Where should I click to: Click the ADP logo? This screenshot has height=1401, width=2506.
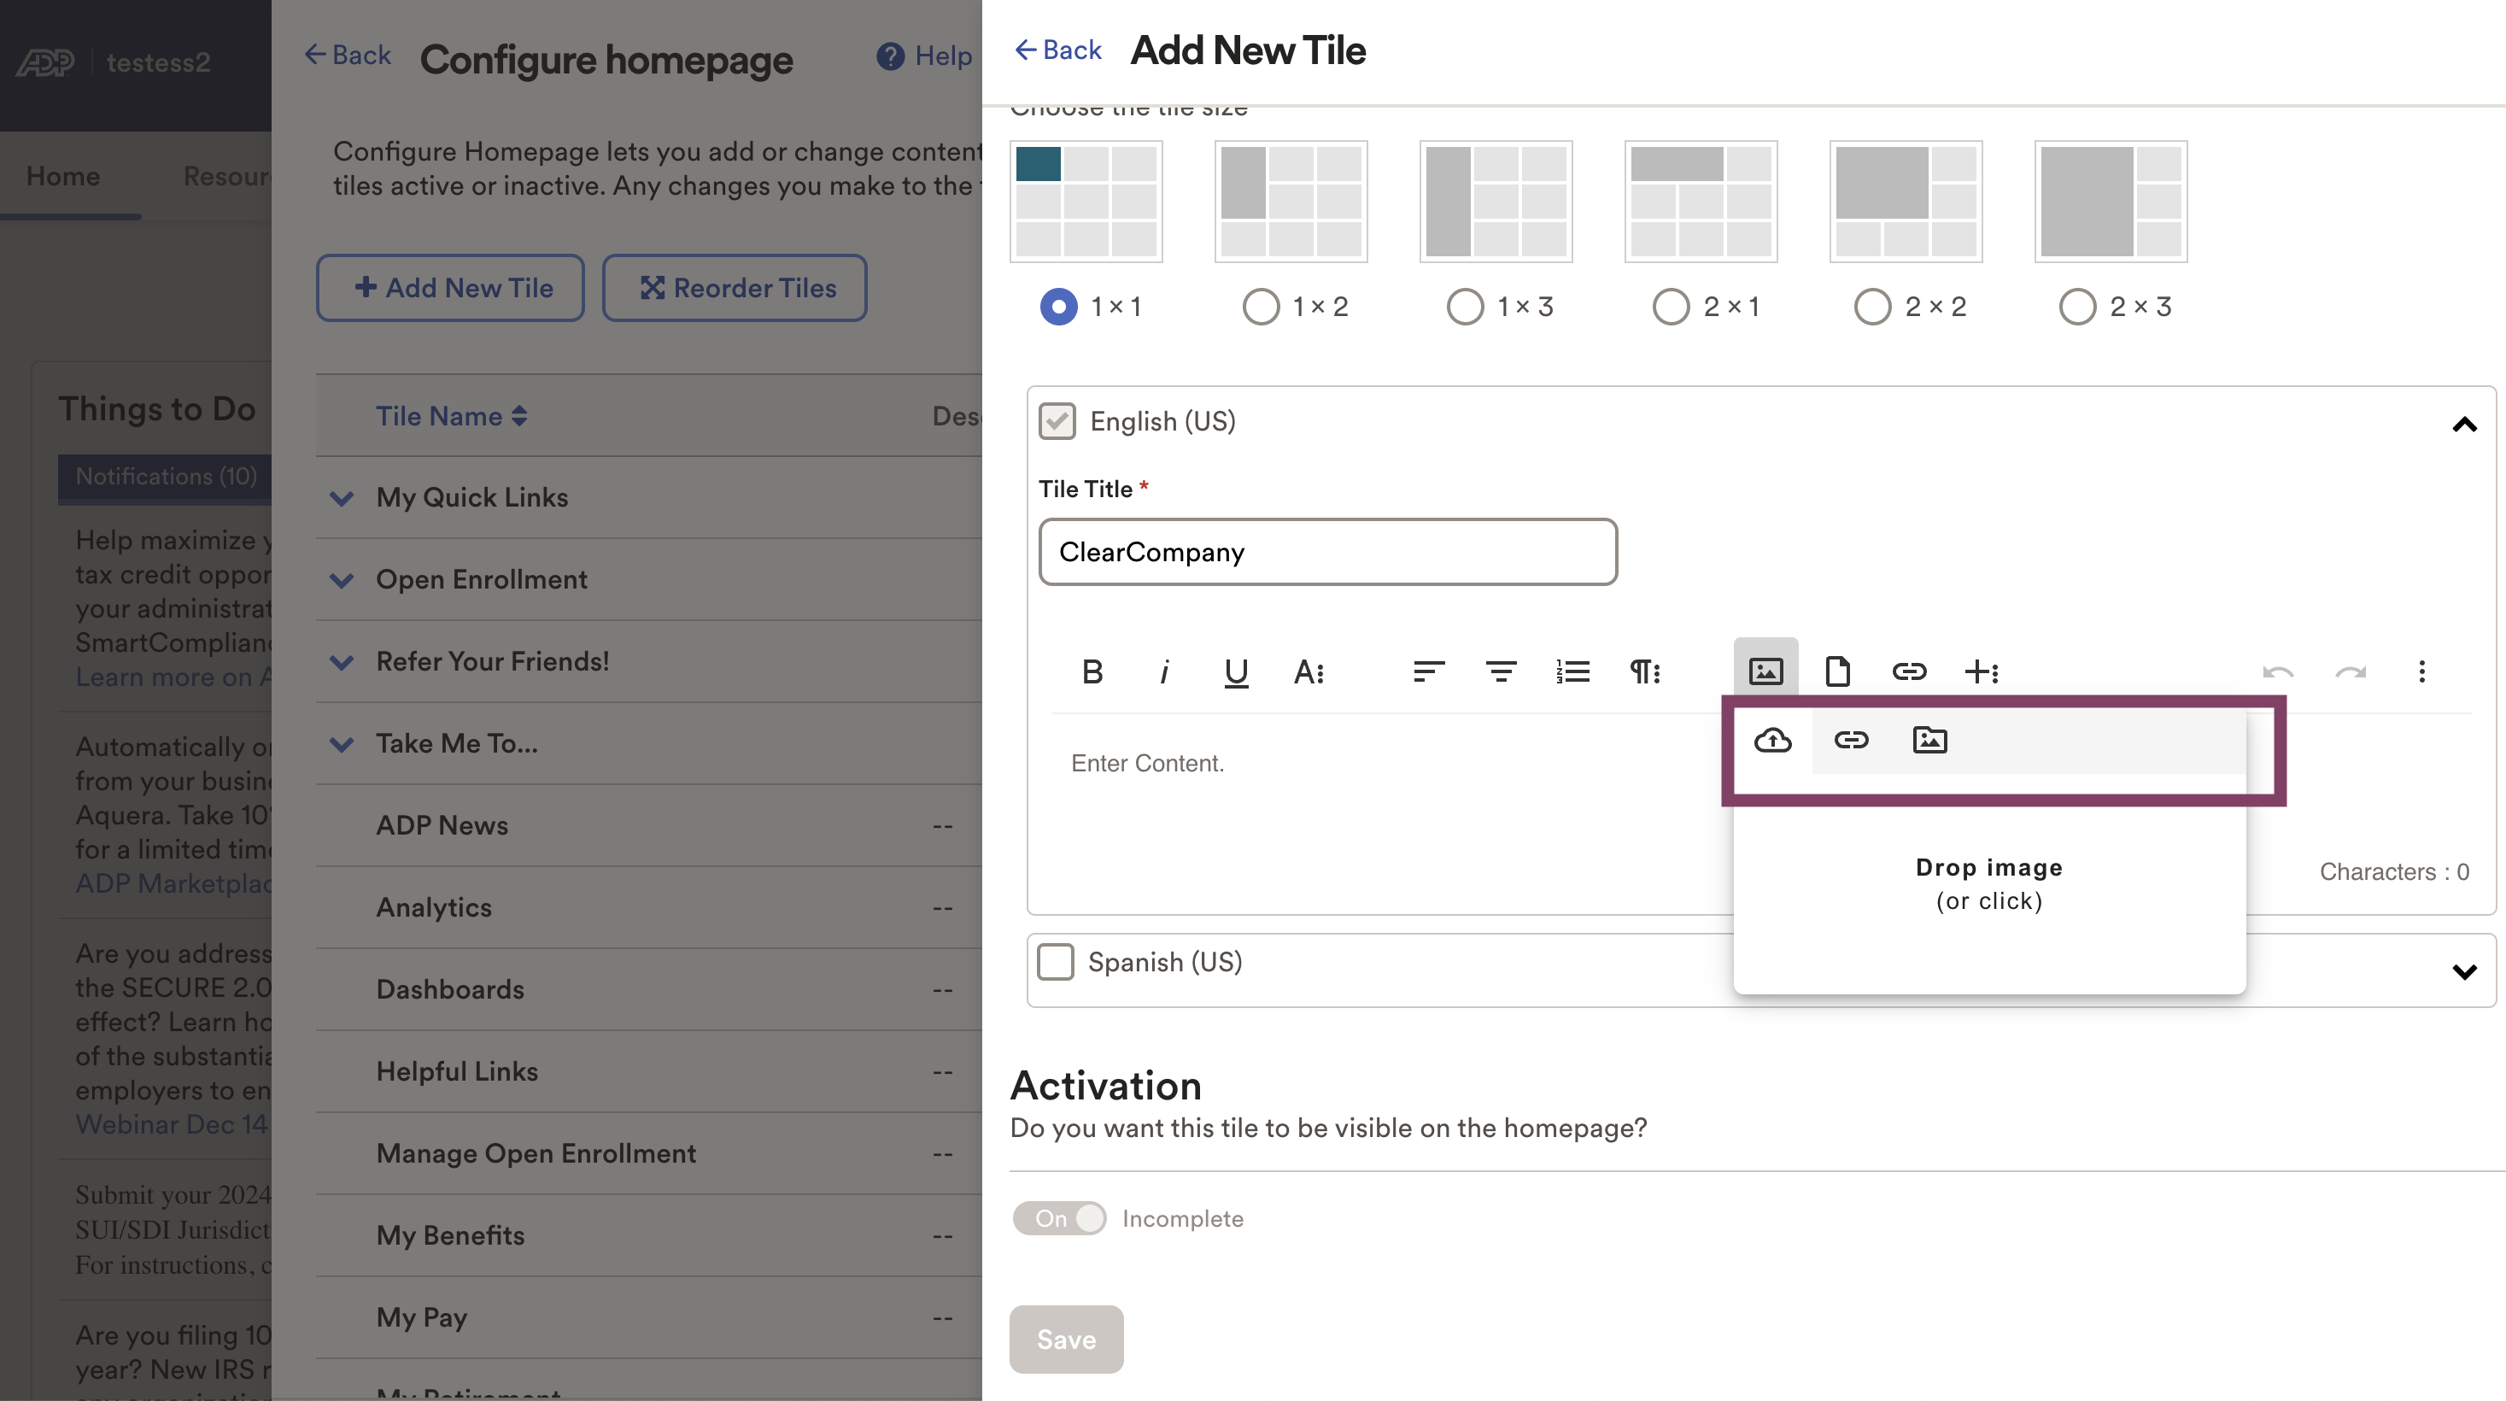(x=44, y=62)
